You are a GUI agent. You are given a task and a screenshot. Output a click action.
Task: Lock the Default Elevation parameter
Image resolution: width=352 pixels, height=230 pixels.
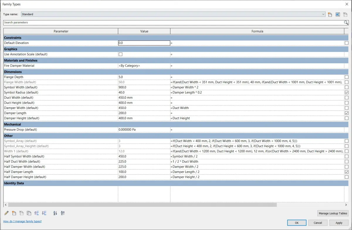347,43
